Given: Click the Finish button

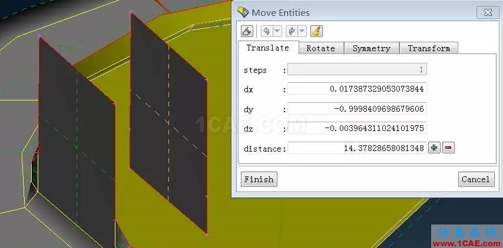Looking at the screenshot, I should click(x=259, y=179).
